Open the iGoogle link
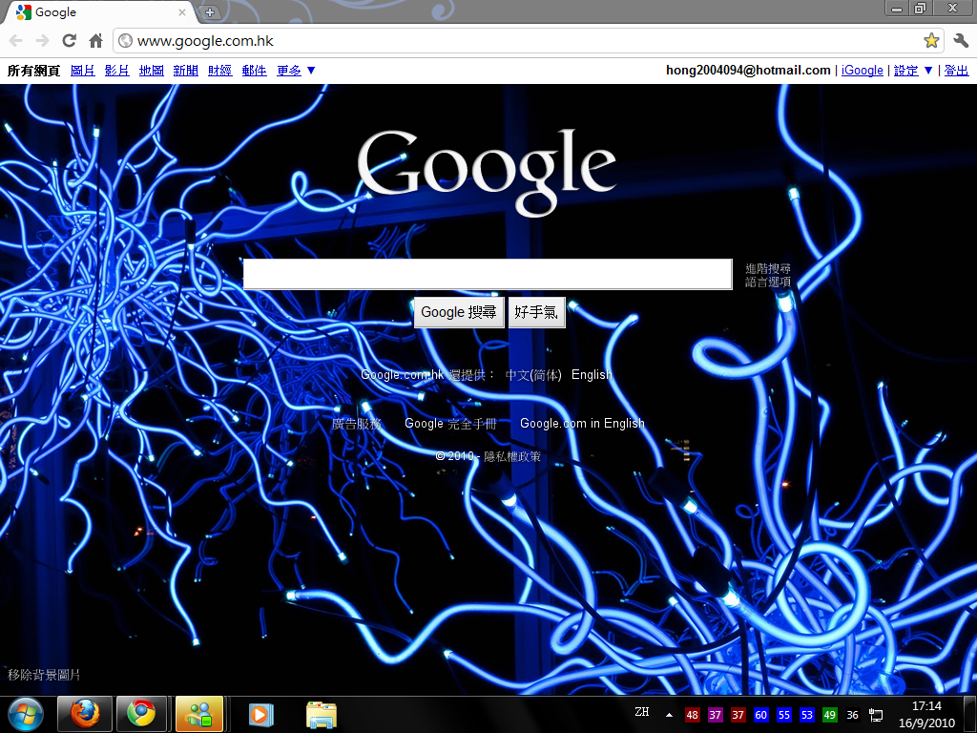This screenshot has width=977, height=733. [862, 71]
